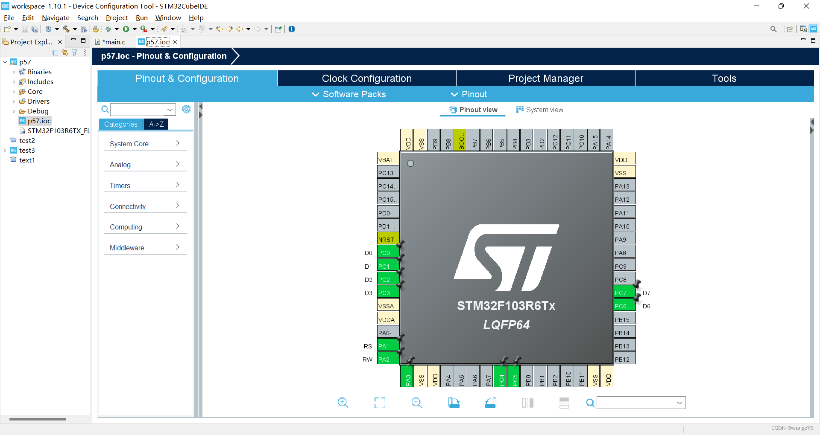This screenshot has width=820, height=435.
Task: Click the Open Launch Configuration bulb icon
Action: [x=164, y=29]
